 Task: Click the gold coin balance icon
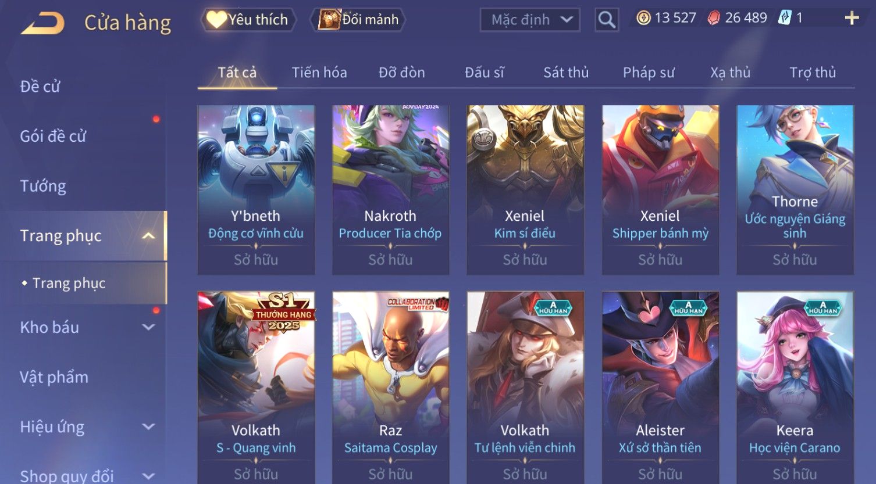[x=643, y=18]
